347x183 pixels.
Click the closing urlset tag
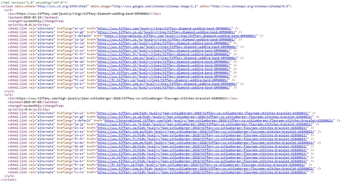tap(8, 180)
